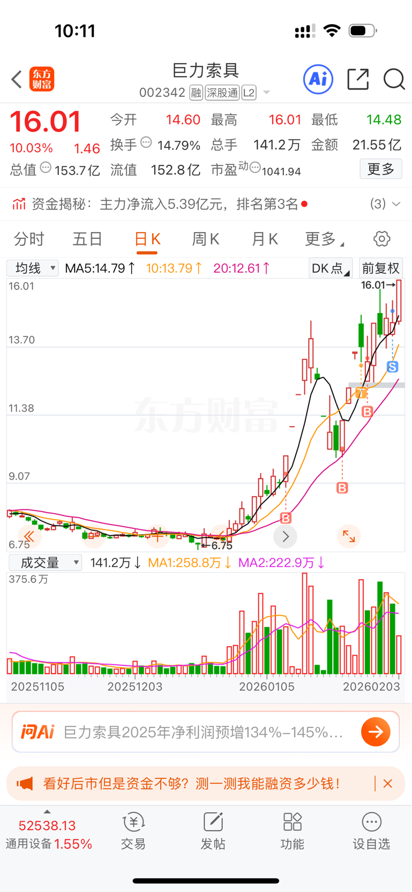Tap the 问Ai query input field
This screenshot has width=412, height=892.
(206, 732)
